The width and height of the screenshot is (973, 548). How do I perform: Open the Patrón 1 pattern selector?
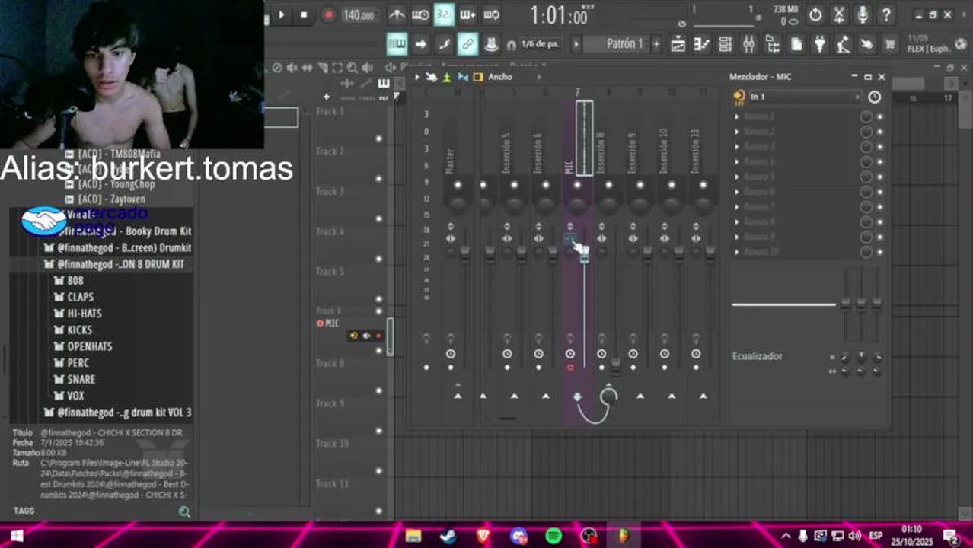click(x=624, y=44)
